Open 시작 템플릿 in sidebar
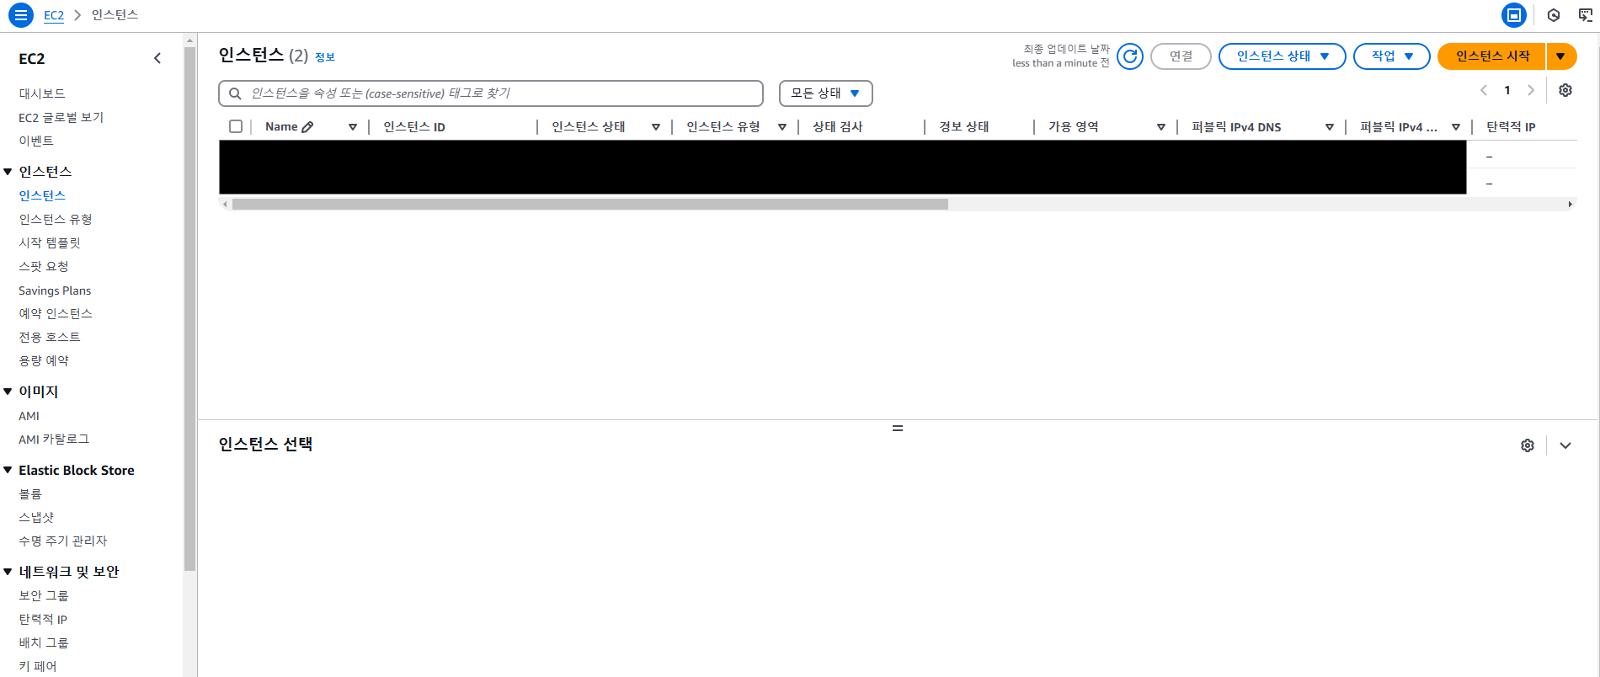1600x677 pixels. (50, 243)
